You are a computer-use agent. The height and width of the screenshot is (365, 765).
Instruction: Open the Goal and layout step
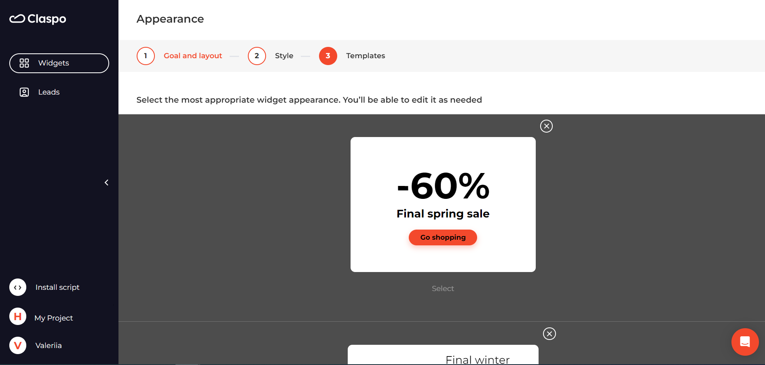pyautogui.click(x=193, y=56)
